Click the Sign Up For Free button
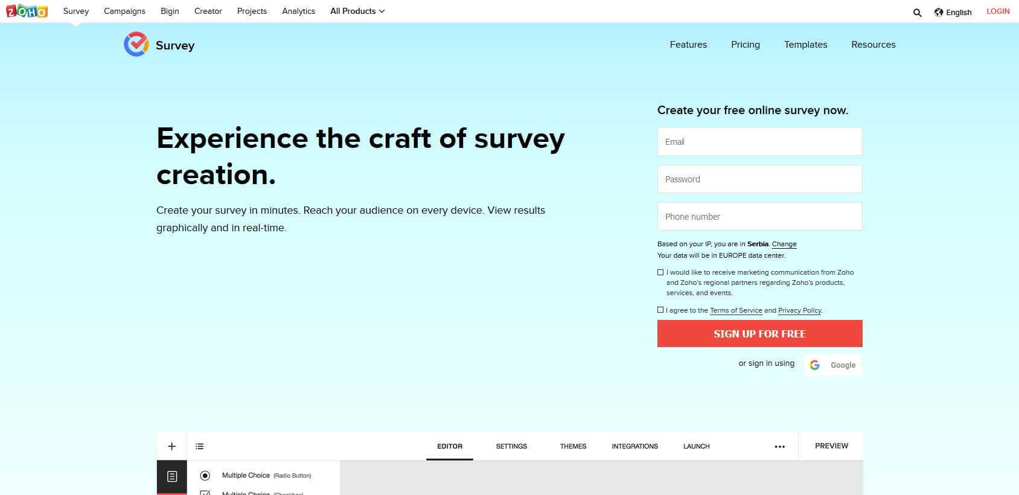The width and height of the screenshot is (1019, 495). 759,333
